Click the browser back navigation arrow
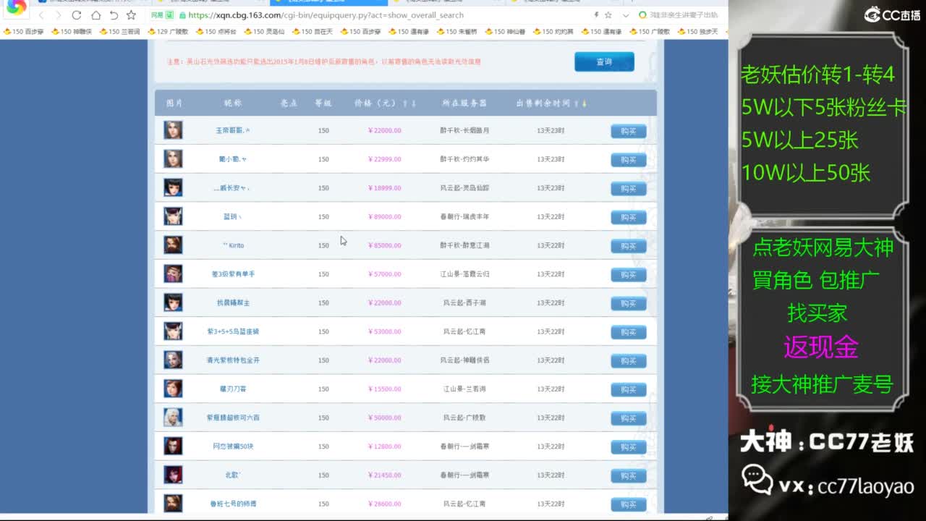 point(41,14)
